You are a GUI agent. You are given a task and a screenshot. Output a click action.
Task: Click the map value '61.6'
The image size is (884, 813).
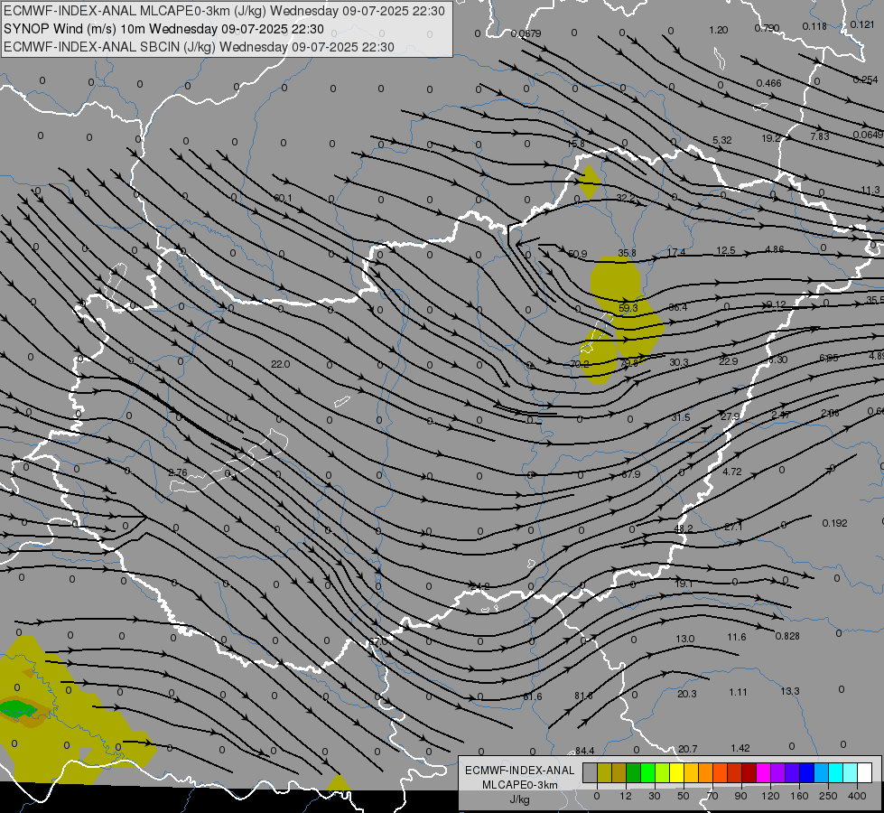pos(532,696)
